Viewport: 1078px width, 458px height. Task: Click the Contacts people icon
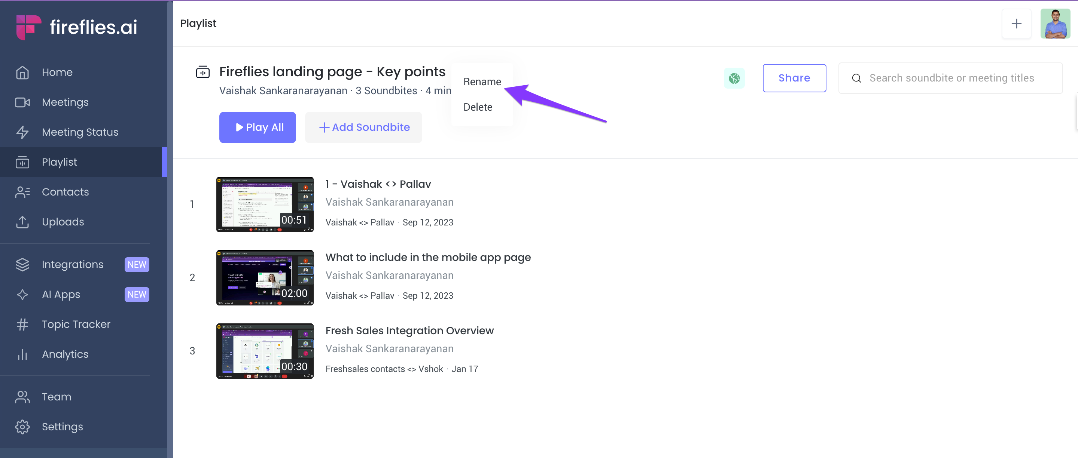pyautogui.click(x=22, y=192)
